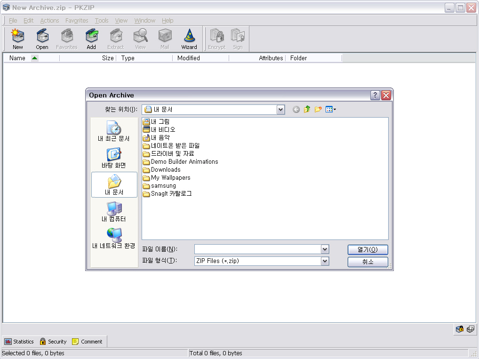Select the 내 그림 folder
479x359 pixels.
[156, 121]
